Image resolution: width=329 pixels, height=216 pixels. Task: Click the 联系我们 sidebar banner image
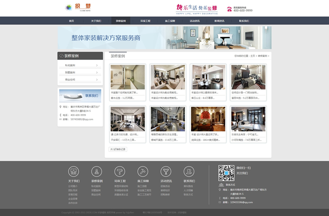[x=80, y=96]
